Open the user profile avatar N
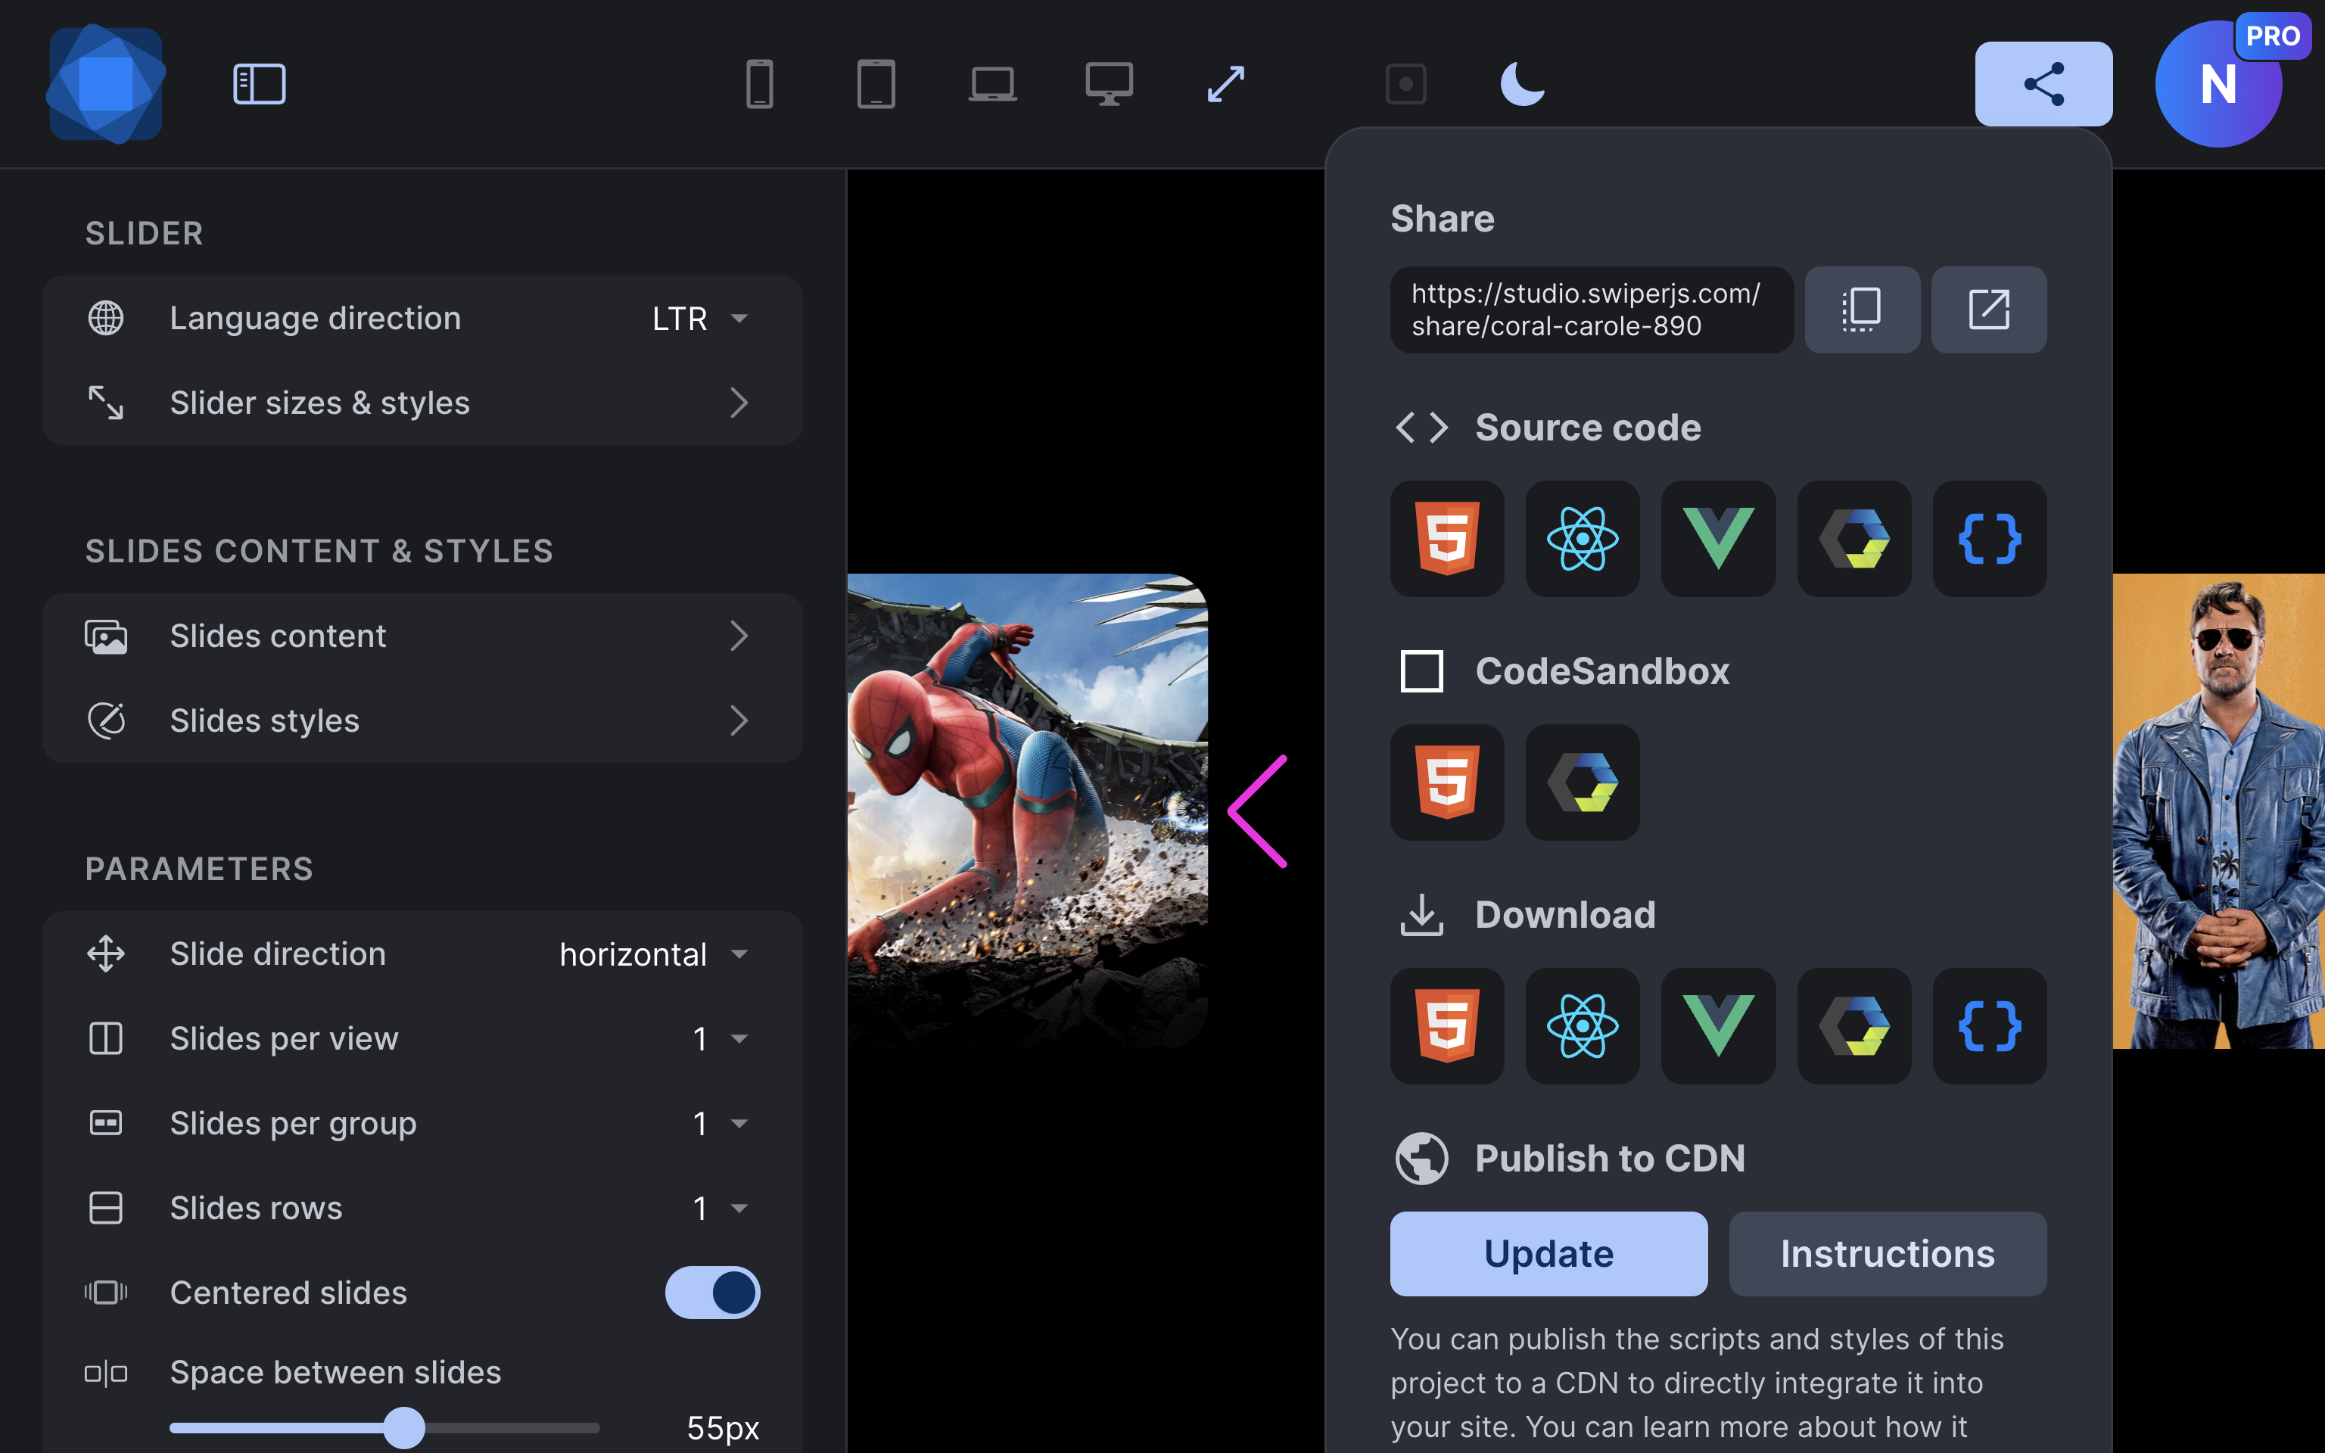The image size is (2325, 1453). [2218, 83]
